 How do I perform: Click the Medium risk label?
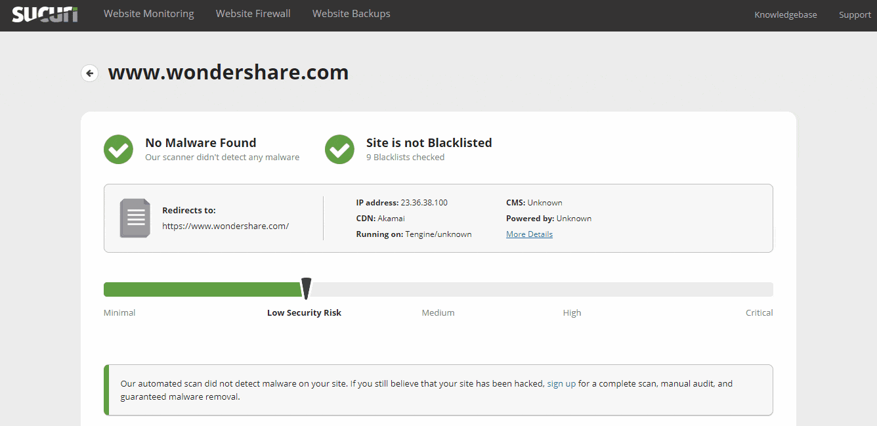coord(438,313)
